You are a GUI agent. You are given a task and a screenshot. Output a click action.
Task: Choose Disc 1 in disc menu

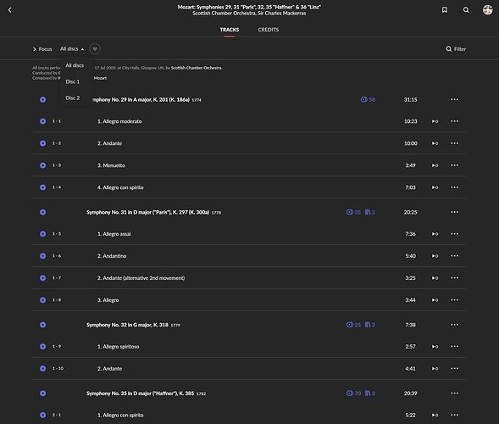[73, 81]
